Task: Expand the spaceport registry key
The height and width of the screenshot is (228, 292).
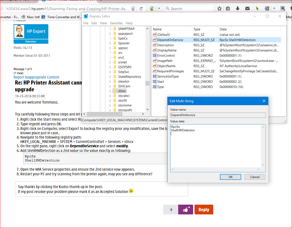Action: pos(110,34)
